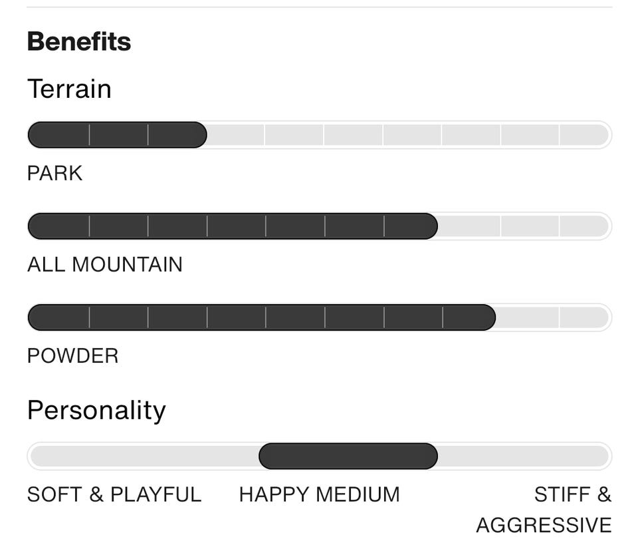Click the Benefits heading
The width and height of the screenshot is (638, 559).
(x=79, y=41)
